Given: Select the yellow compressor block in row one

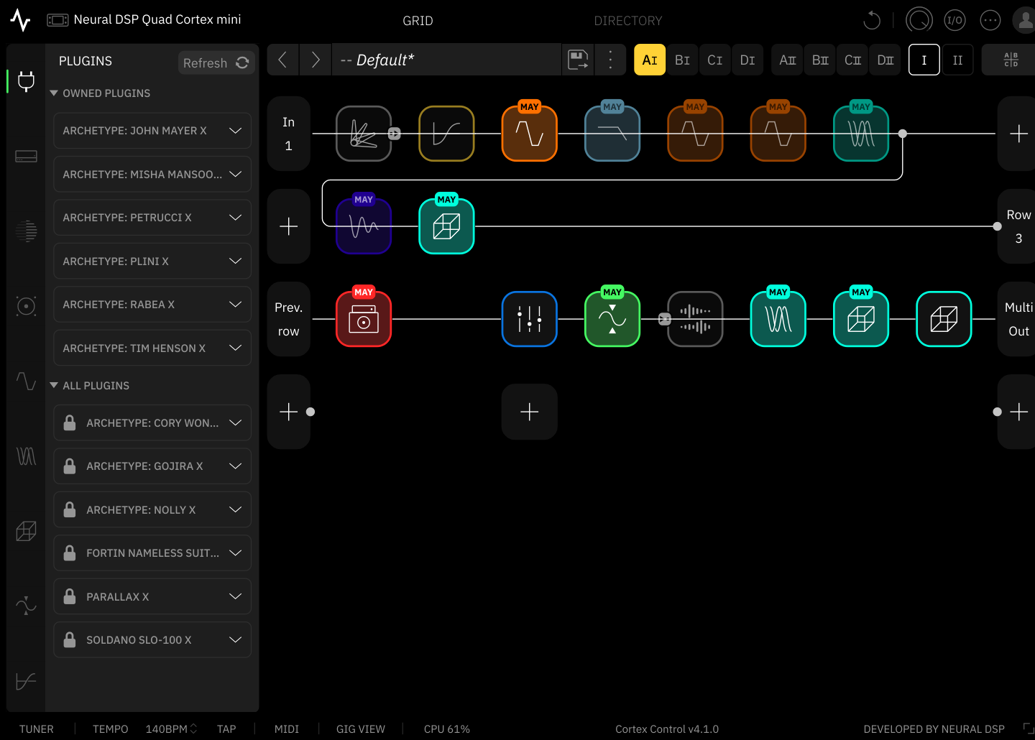Looking at the screenshot, I should (x=446, y=134).
